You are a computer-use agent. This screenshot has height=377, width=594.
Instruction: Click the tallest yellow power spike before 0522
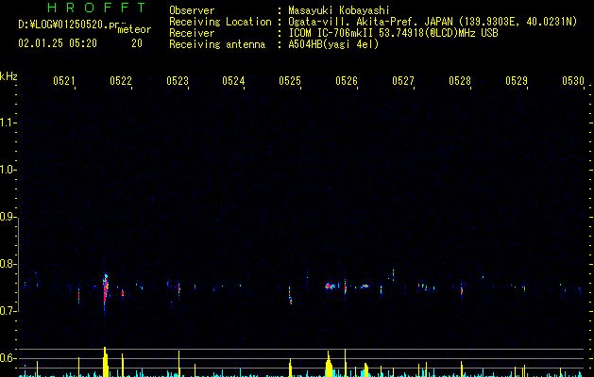click(106, 362)
